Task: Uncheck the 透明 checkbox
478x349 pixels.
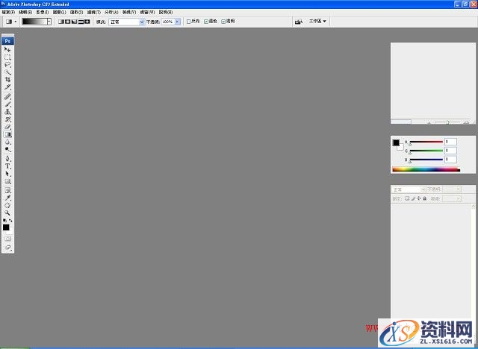Action: click(x=223, y=22)
